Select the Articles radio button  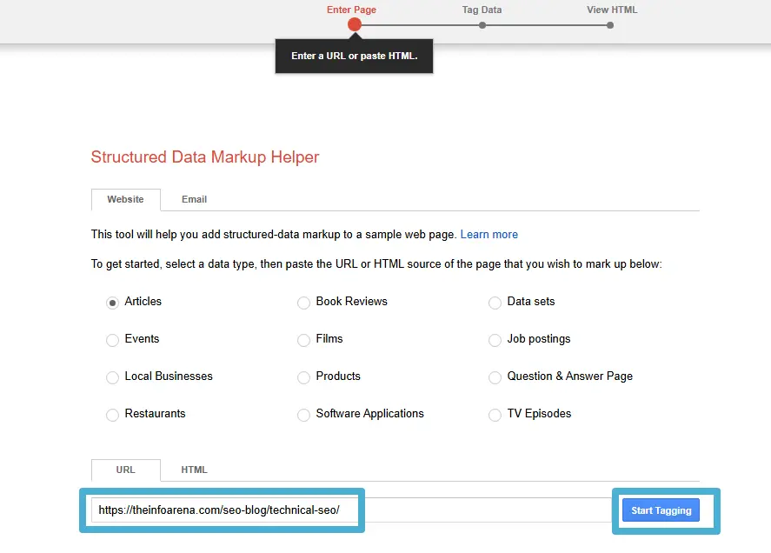[112, 303]
